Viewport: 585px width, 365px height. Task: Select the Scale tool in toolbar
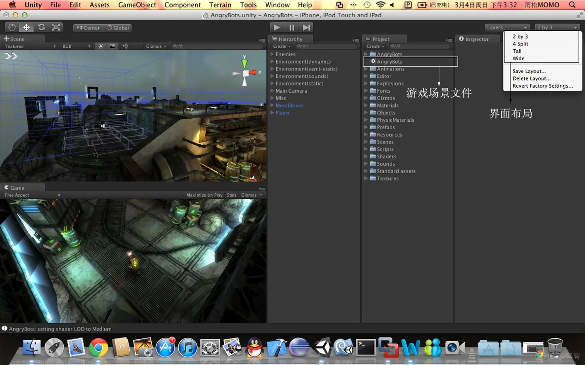[x=56, y=27]
